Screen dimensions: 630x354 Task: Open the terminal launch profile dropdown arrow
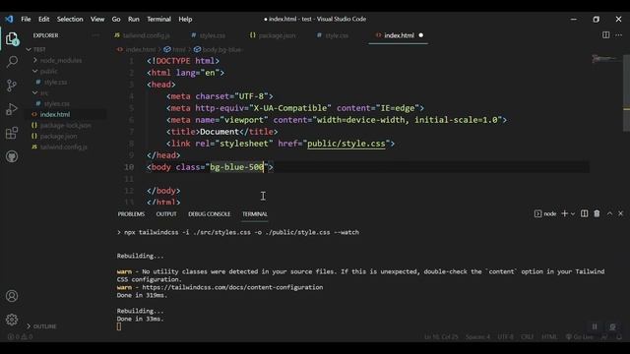(x=573, y=214)
